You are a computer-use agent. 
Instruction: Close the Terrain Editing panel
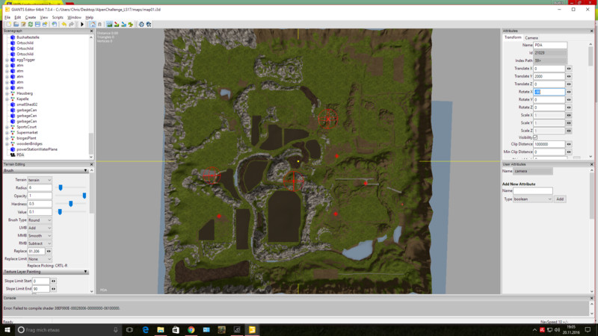[91, 164]
